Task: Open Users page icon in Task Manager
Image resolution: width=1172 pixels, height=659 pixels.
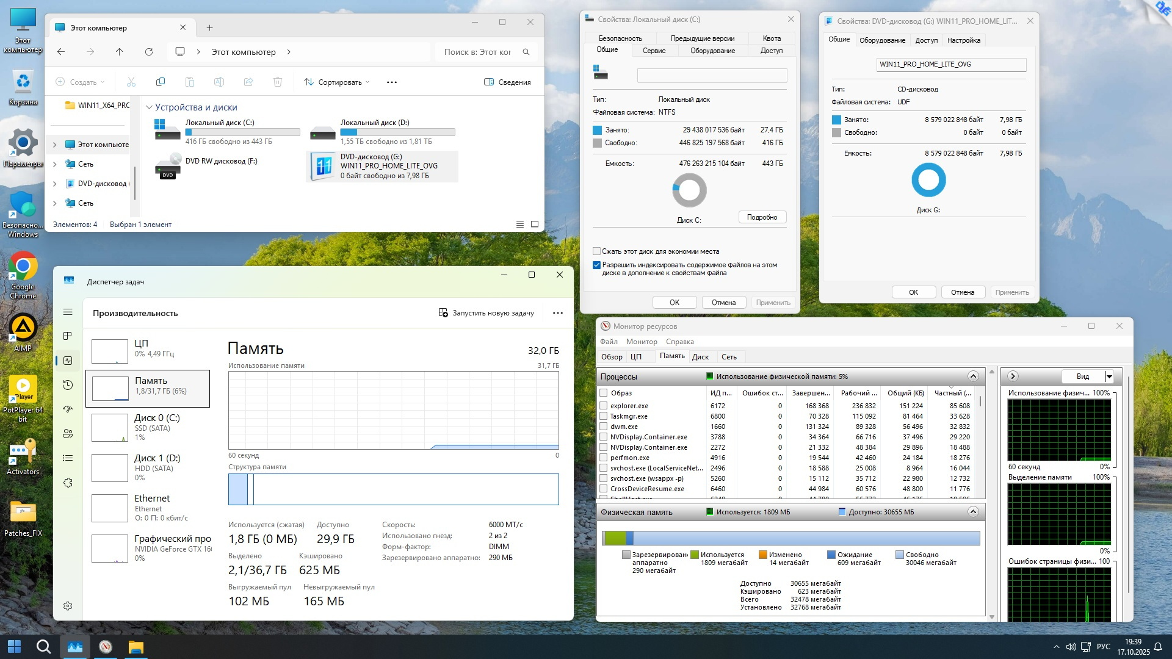Action: pos(68,434)
